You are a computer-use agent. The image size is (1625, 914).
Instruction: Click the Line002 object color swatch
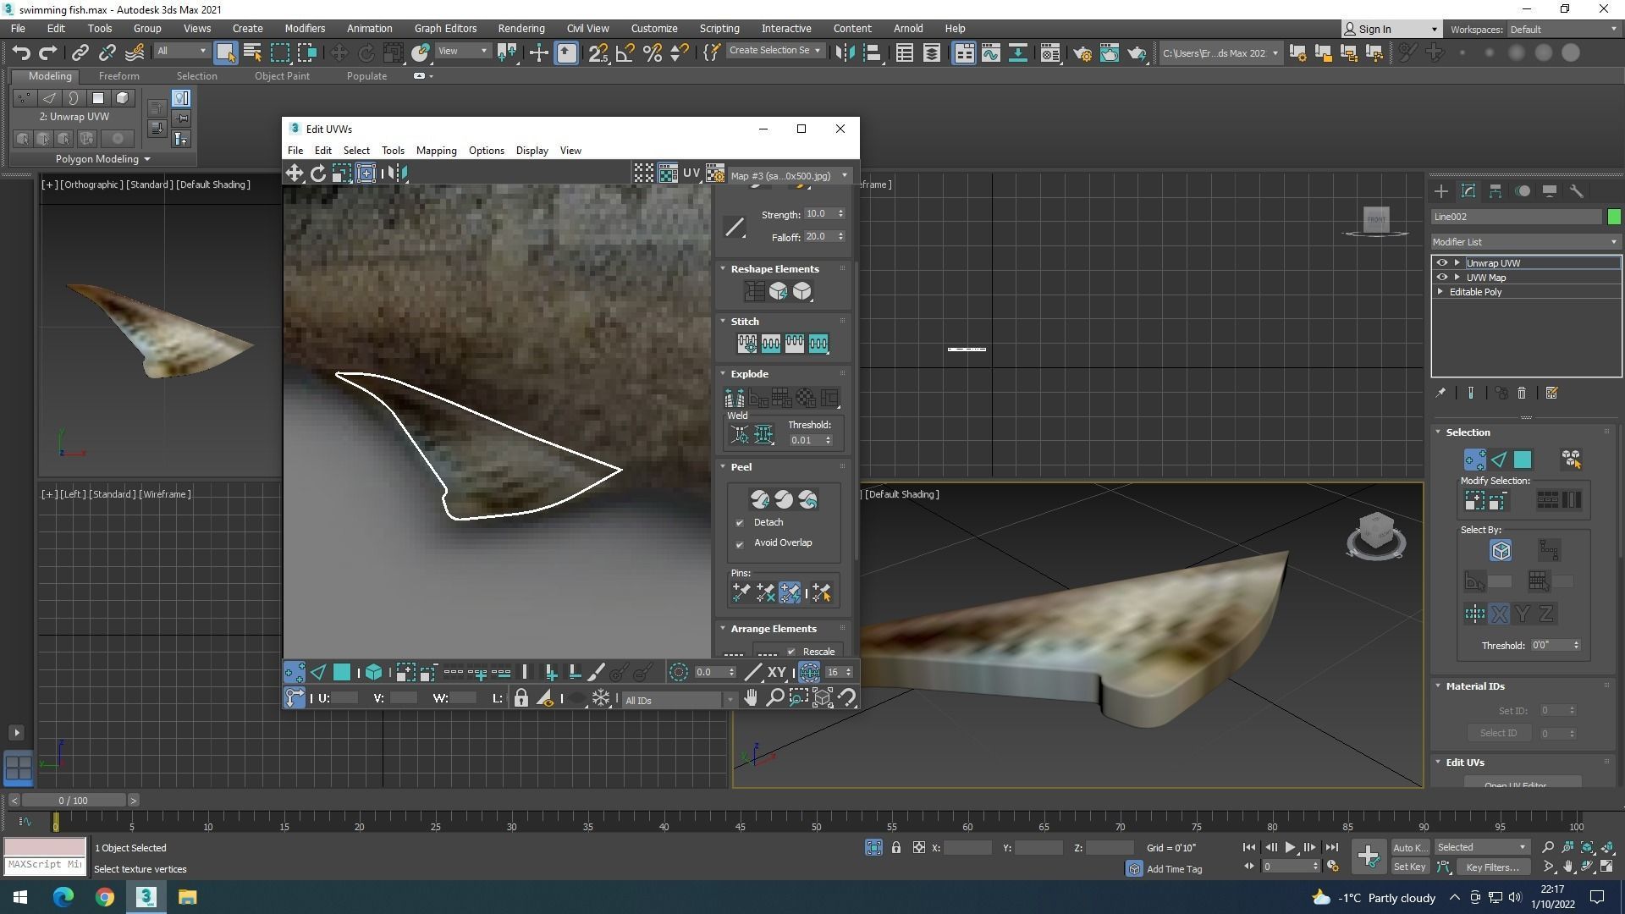[1614, 217]
